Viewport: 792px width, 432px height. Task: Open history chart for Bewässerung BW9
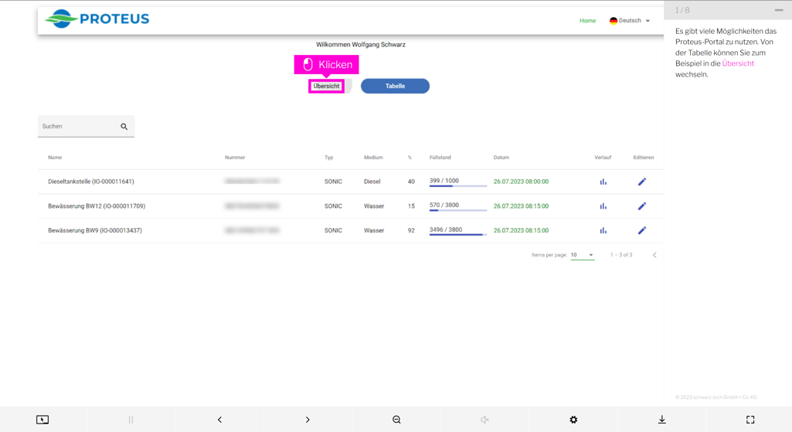(x=603, y=230)
